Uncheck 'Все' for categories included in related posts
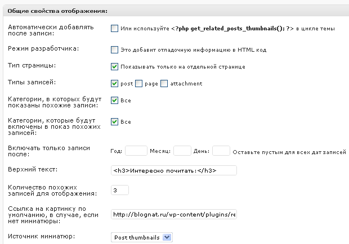The width and height of the screenshot is (349, 244). click(115, 121)
